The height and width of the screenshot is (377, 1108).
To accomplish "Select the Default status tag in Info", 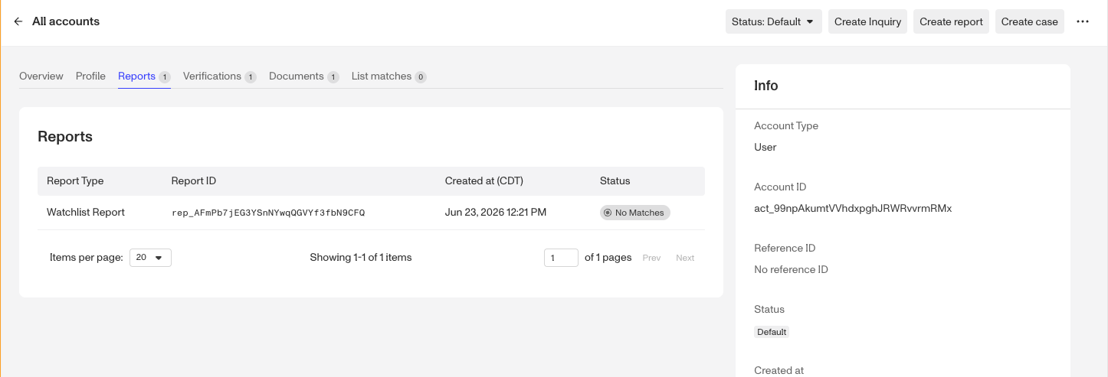I will click(x=772, y=332).
